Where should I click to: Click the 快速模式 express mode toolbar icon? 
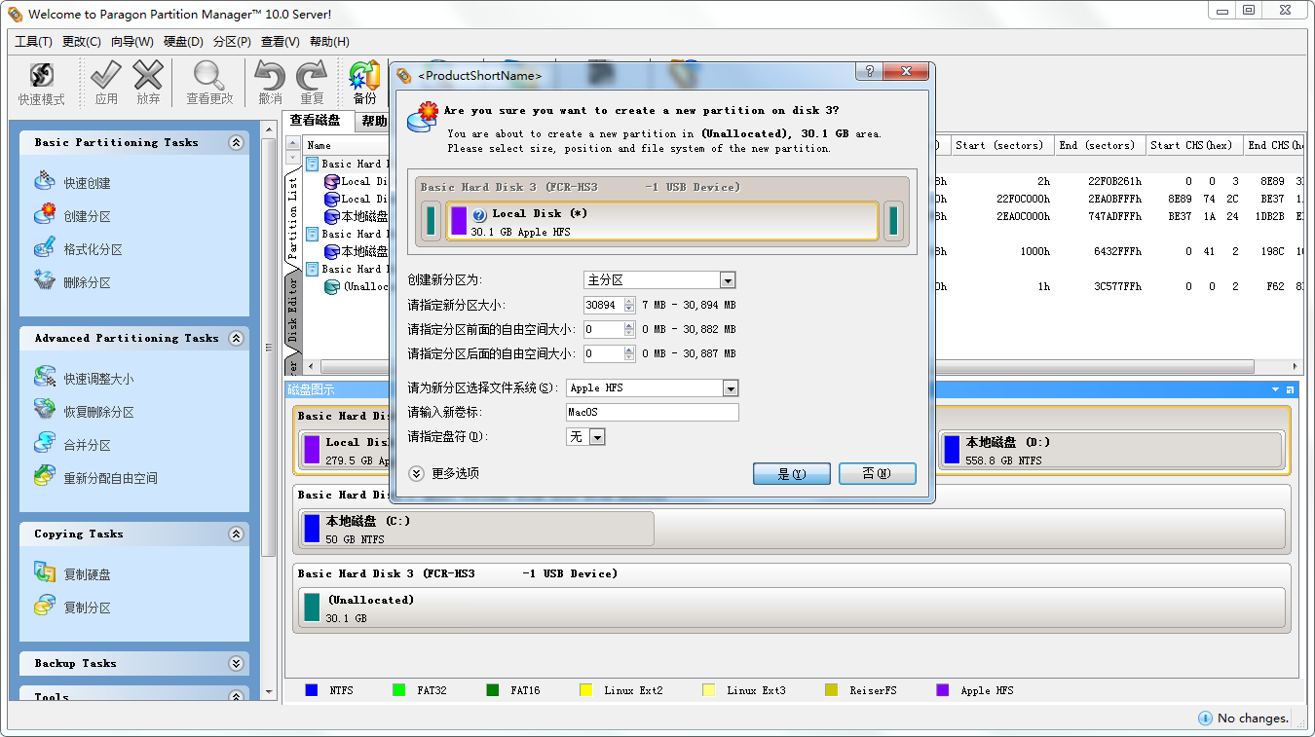click(x=42, y=75)
